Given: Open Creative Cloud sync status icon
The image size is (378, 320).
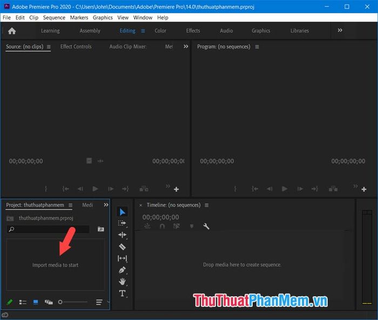Looking at the screenshot, I should pos(5,315).
